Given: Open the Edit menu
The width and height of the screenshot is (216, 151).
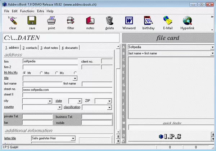Looking at the screenshot, I should 15,11.
